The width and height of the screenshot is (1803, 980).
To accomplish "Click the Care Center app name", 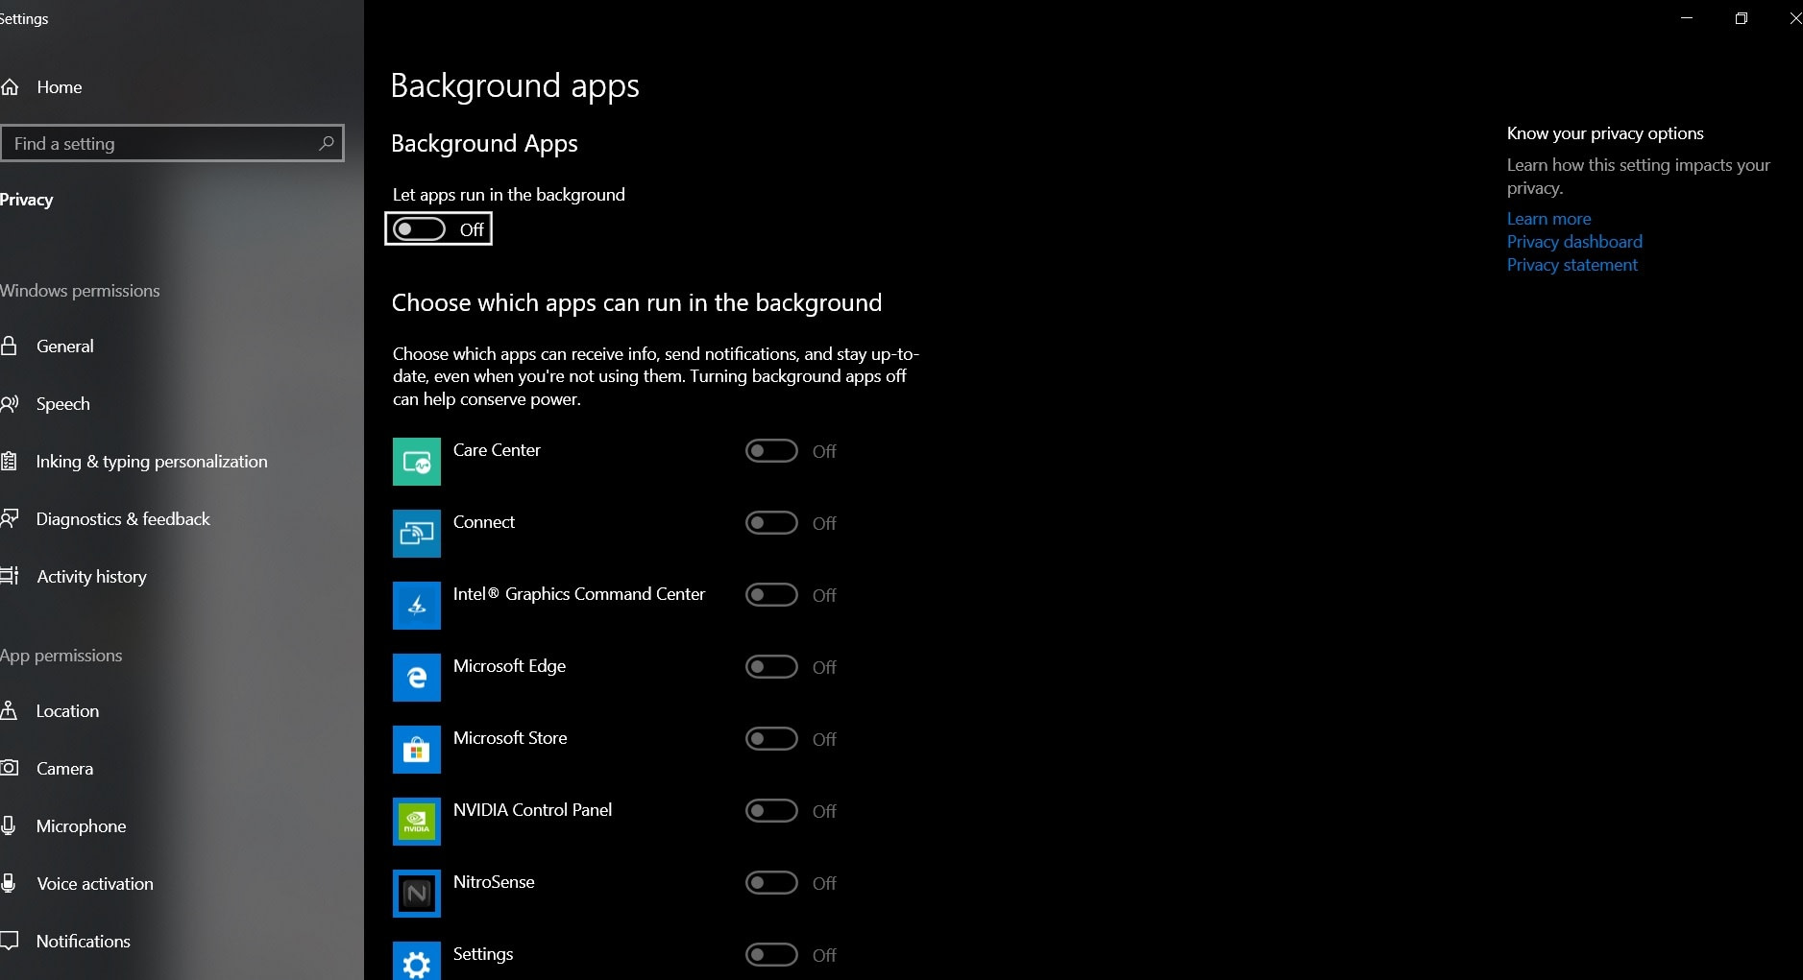I will coord(497,450).
